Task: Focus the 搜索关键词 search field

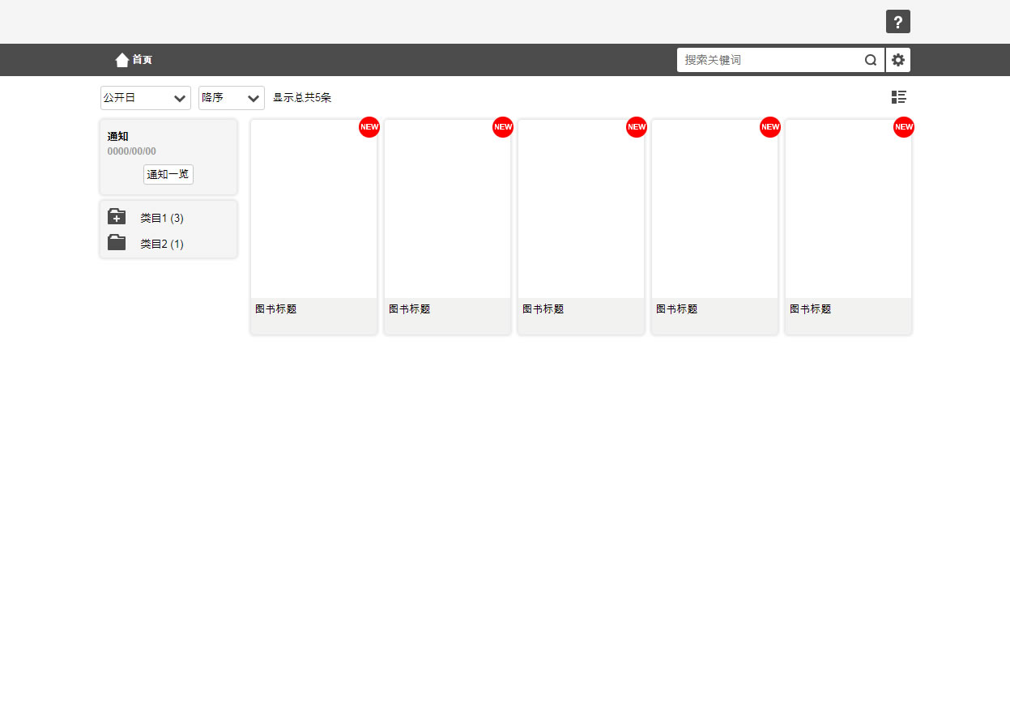Action: click(769, 60)
